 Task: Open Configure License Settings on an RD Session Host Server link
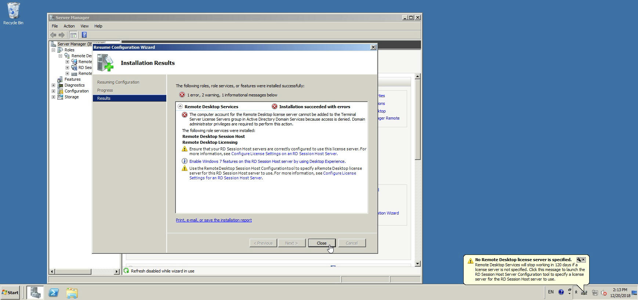[284, 154]
